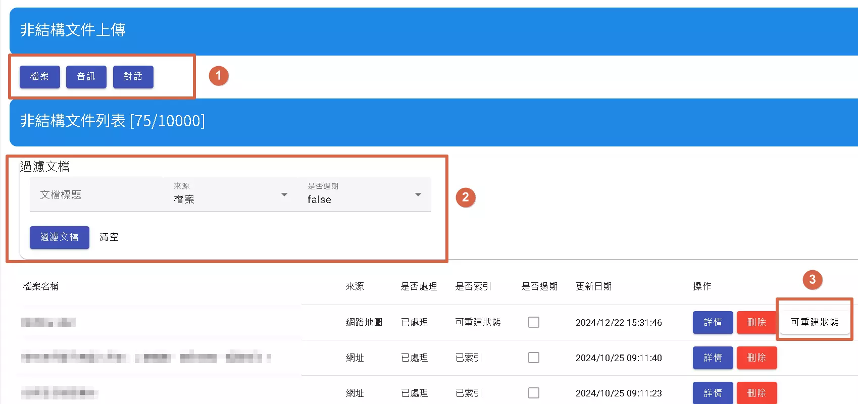
Task: Open 詳情 for the 09:11:23 document
Action: point(713,393)
